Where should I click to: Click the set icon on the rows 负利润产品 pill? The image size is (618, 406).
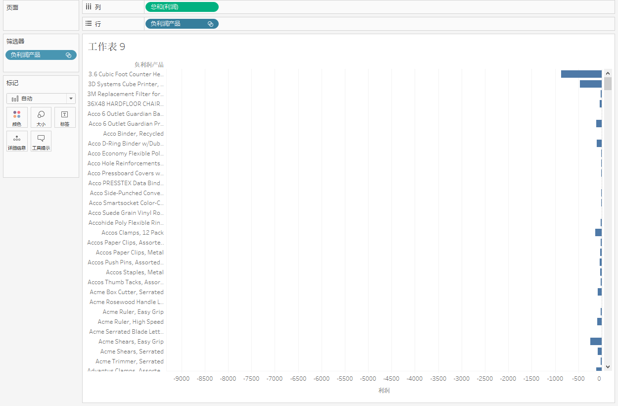click(210, 24)
